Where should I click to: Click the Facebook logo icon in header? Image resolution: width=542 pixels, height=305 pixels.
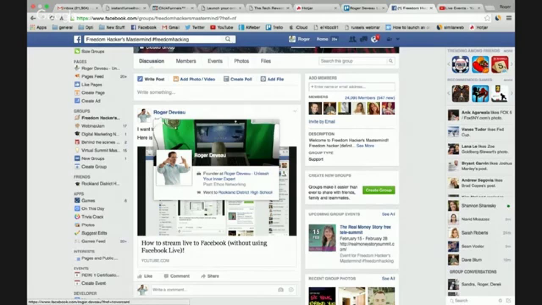coord(77,39)
